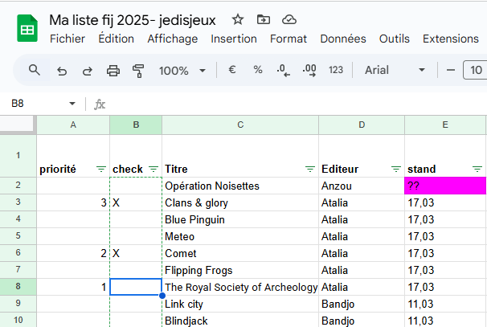487x327 pixels.
Task: Redo the last action
Action: point(87,71)
